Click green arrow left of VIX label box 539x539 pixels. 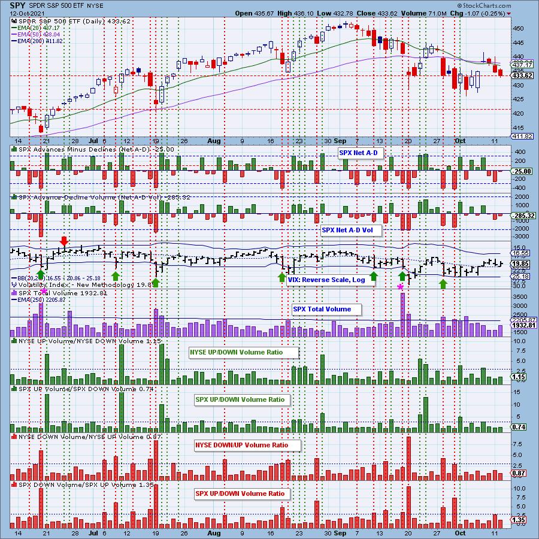(x=282, y=277)
